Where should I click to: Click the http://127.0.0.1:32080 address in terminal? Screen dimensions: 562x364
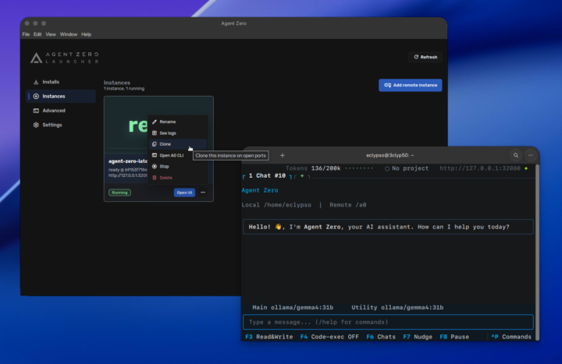click(480, 168)
